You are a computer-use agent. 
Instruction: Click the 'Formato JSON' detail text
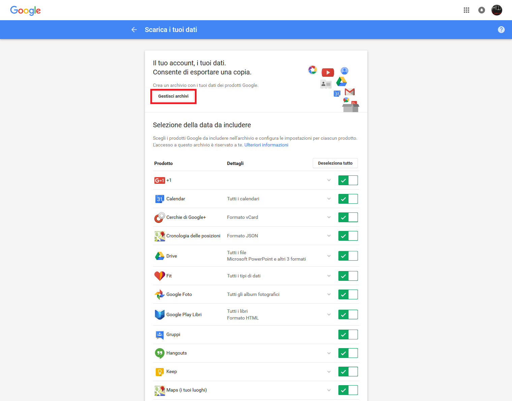click(243, 236)
